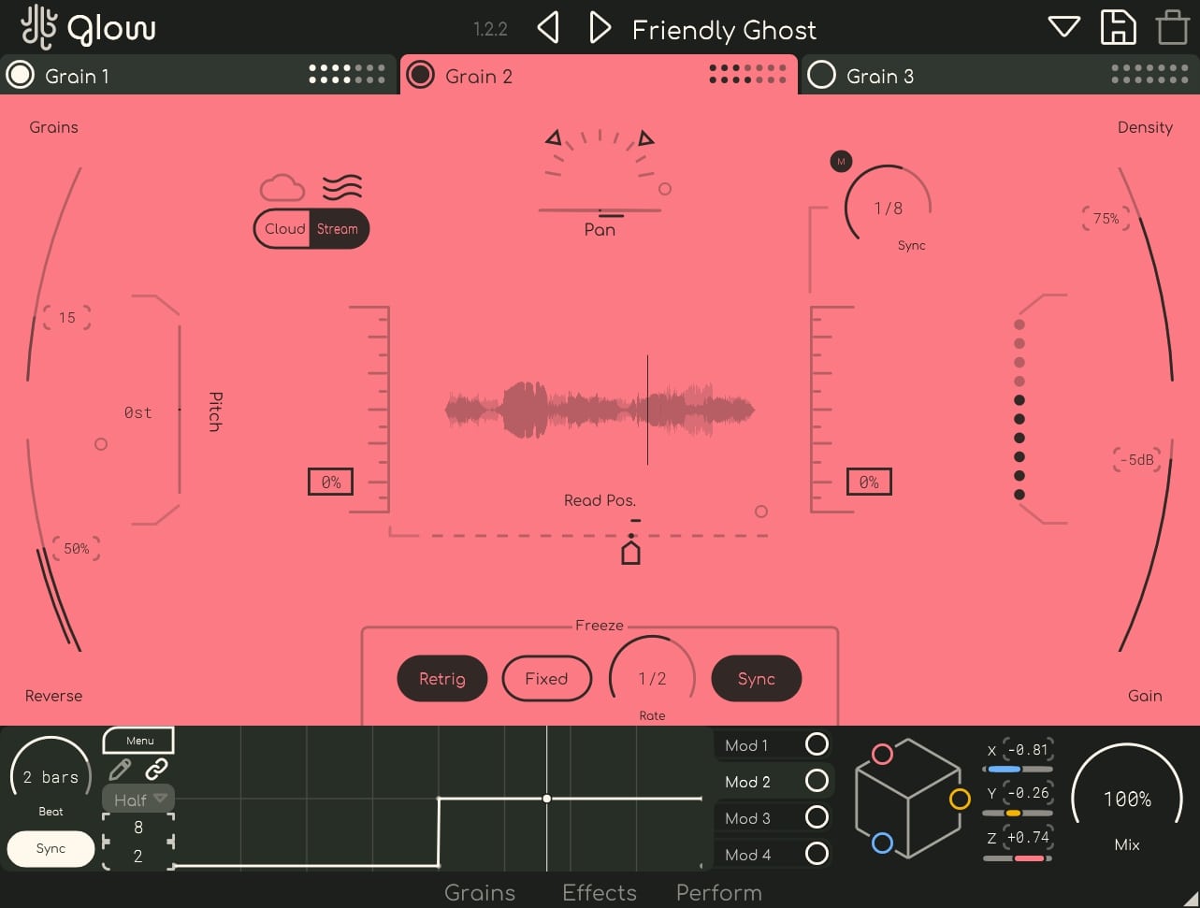Image resolution: width=1200 pixels, height=908 pixels.
Task: Click the next preset arrow
Action: (600, 27)
